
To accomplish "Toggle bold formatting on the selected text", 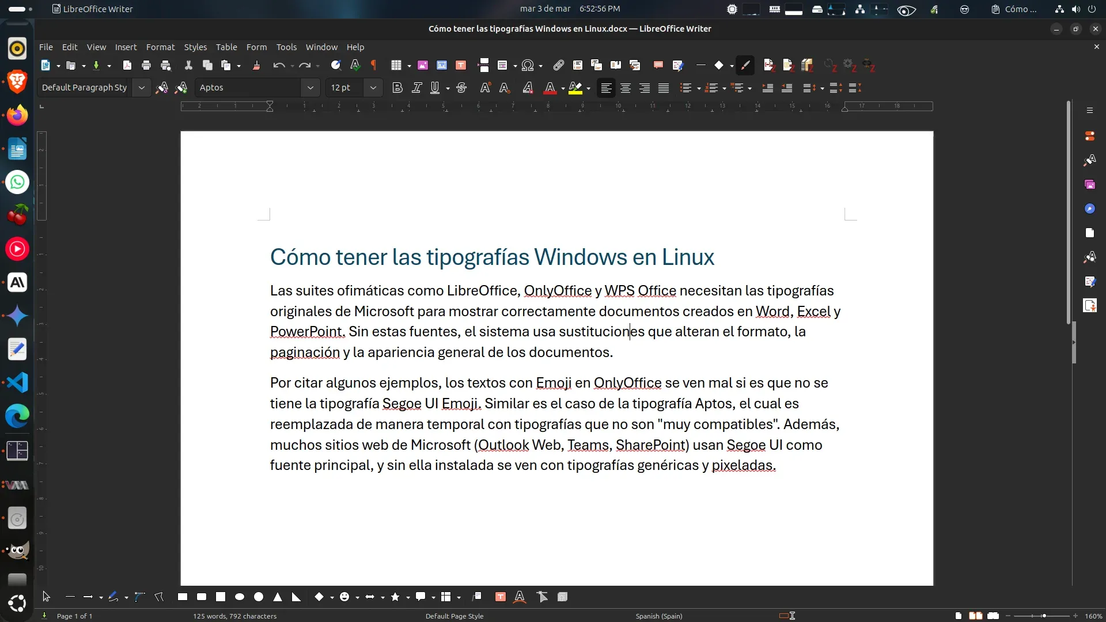I will (397, 88).
